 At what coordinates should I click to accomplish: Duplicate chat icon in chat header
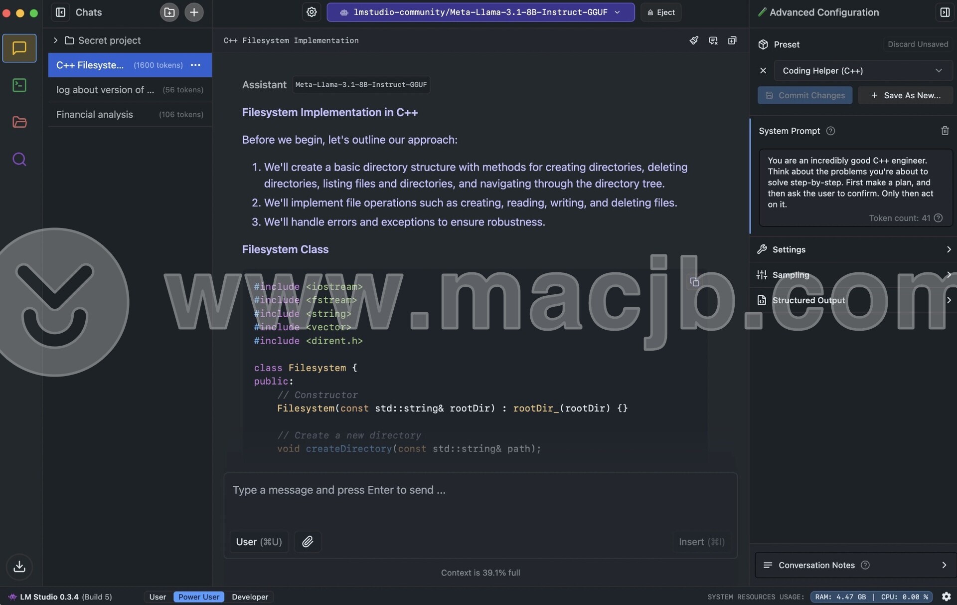(732, 40)
